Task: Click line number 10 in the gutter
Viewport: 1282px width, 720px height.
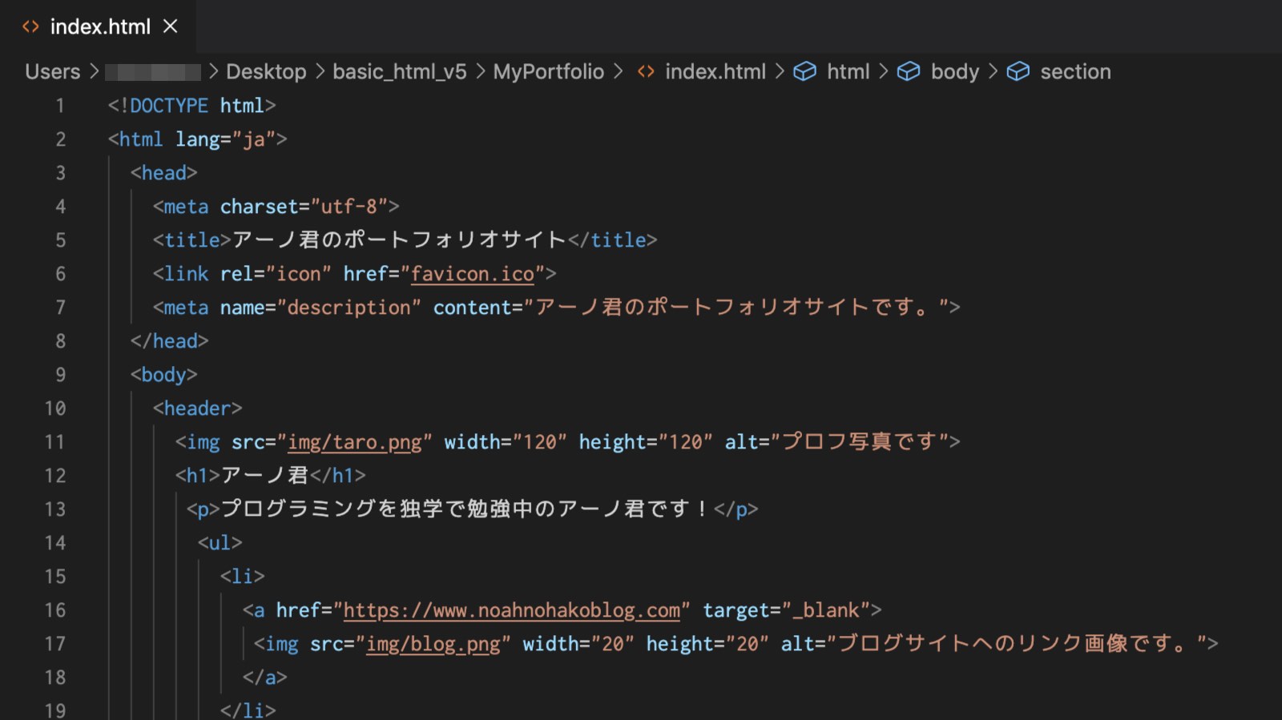Action: pos(54,408)
